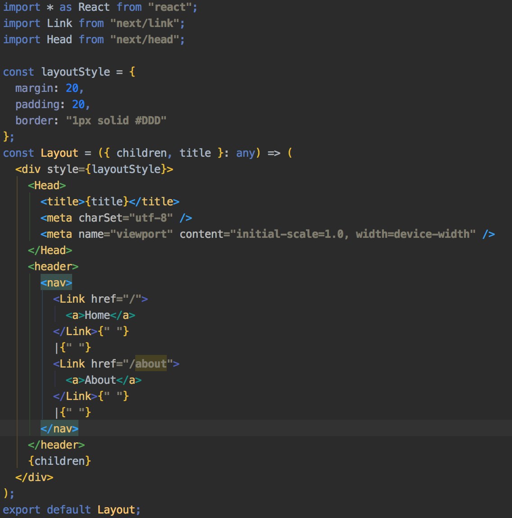Select the React identifier in the import line
The height and width of the screenshot is (518, 512).
[x=94, y=7]
